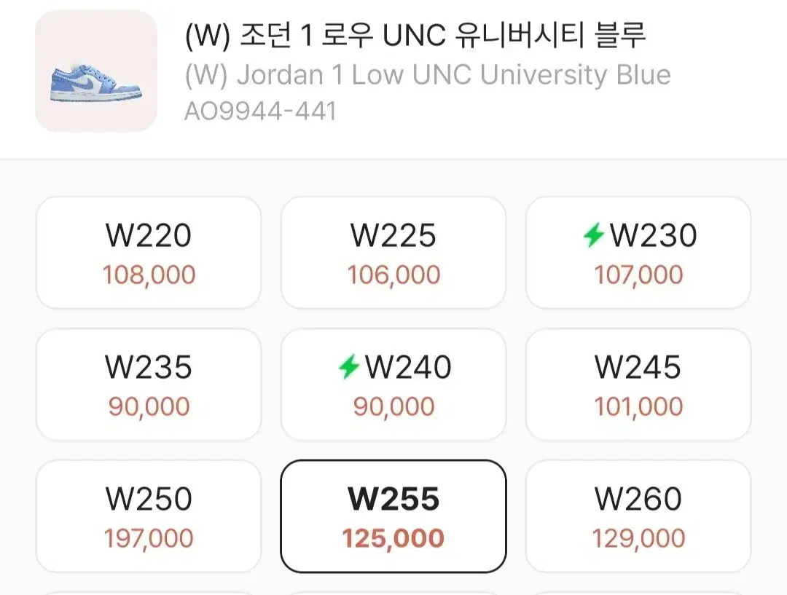Choose size W260 priced 129,000

tap(638, 516)
